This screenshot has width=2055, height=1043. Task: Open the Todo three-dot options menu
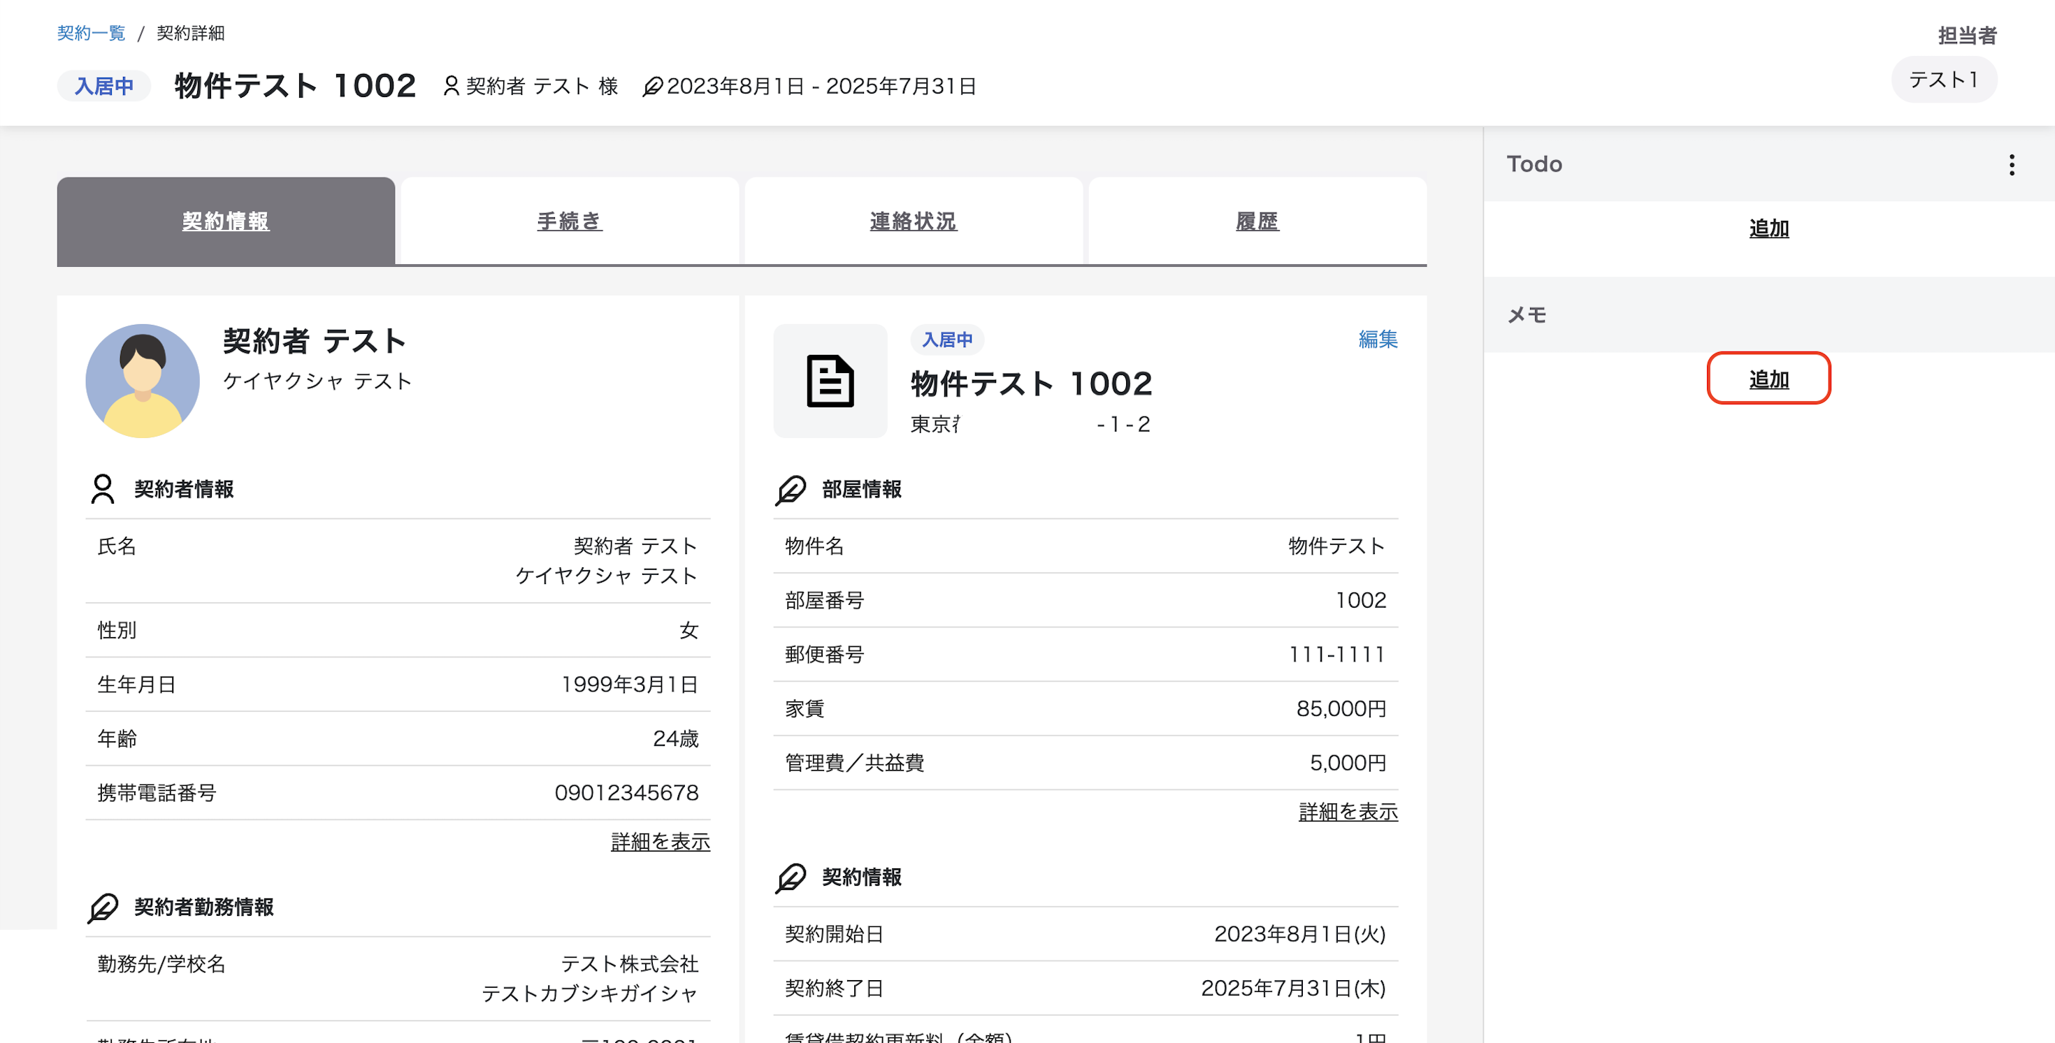click(2011, 164)
